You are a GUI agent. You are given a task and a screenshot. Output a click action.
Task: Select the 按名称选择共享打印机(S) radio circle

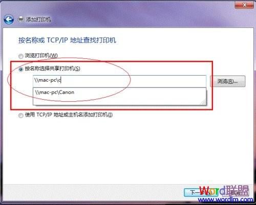21,69
